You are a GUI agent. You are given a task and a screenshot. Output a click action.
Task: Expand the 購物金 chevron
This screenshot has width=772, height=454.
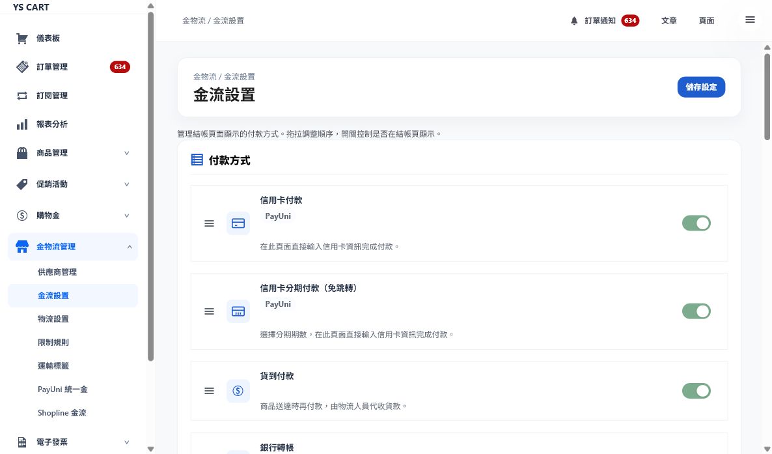point(126,216)
